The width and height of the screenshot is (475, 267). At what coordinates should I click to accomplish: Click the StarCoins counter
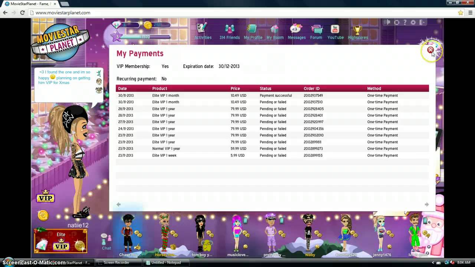tap(157, 25)
